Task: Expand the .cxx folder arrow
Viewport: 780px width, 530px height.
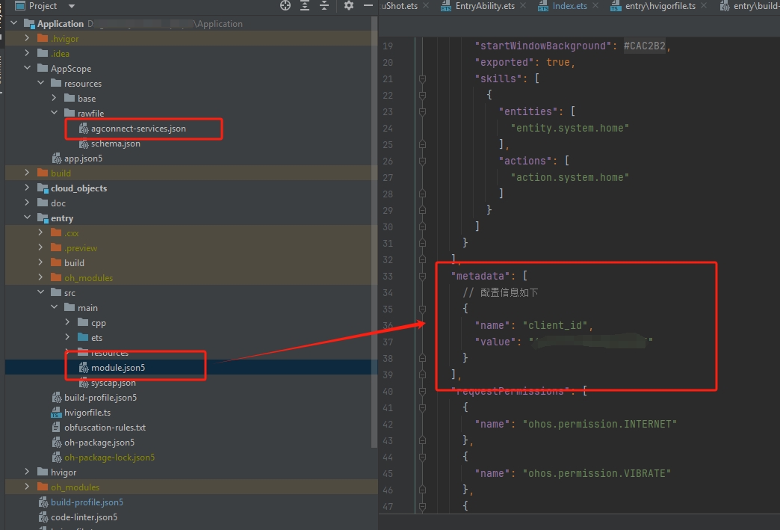Action: pos(41,232)
